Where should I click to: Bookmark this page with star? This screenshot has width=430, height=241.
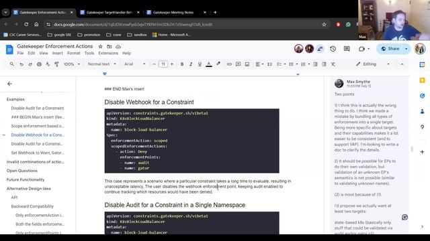(324, 24)
